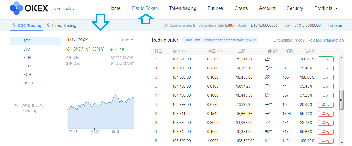
Task: Click the consignor name 陈**
Action: [268, 95]
